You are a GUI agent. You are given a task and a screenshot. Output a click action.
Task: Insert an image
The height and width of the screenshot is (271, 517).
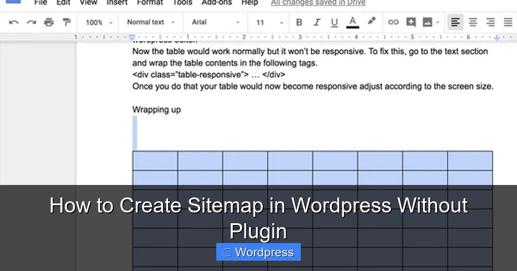coord(428,22)
